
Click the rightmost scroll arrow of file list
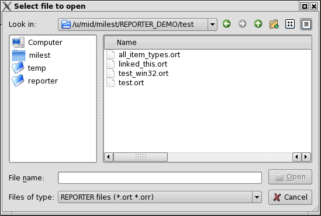(306, 157)
